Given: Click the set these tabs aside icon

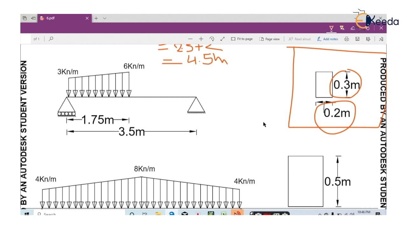Looking at the screenshot, I should pos(33,18).
